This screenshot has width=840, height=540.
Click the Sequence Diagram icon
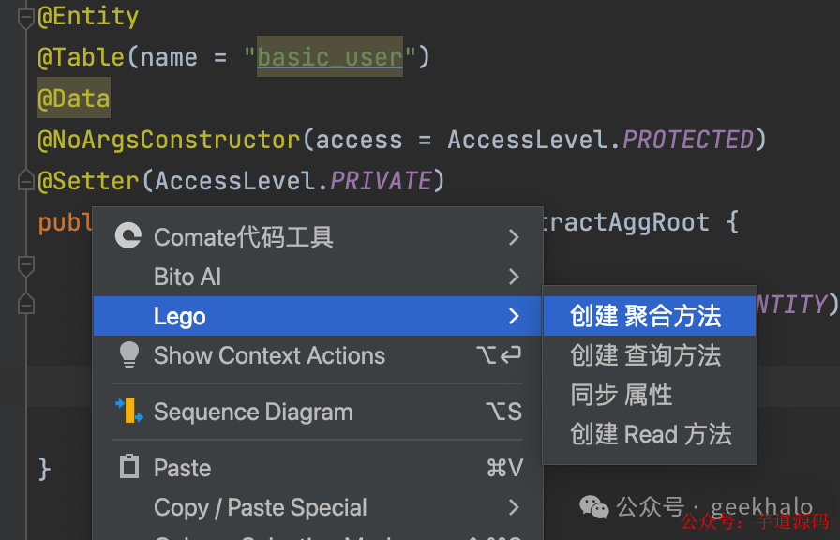(x=129, y=411)
